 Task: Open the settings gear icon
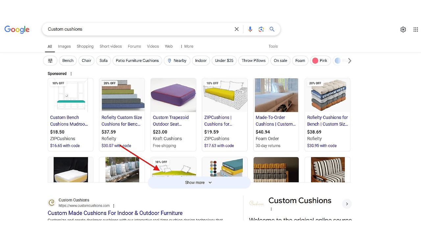point(403,30)
